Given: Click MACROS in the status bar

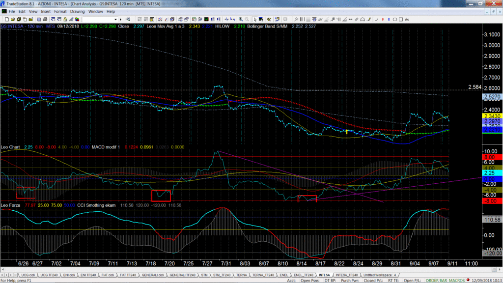Looking at the screenshot, I should coord(457,281).
